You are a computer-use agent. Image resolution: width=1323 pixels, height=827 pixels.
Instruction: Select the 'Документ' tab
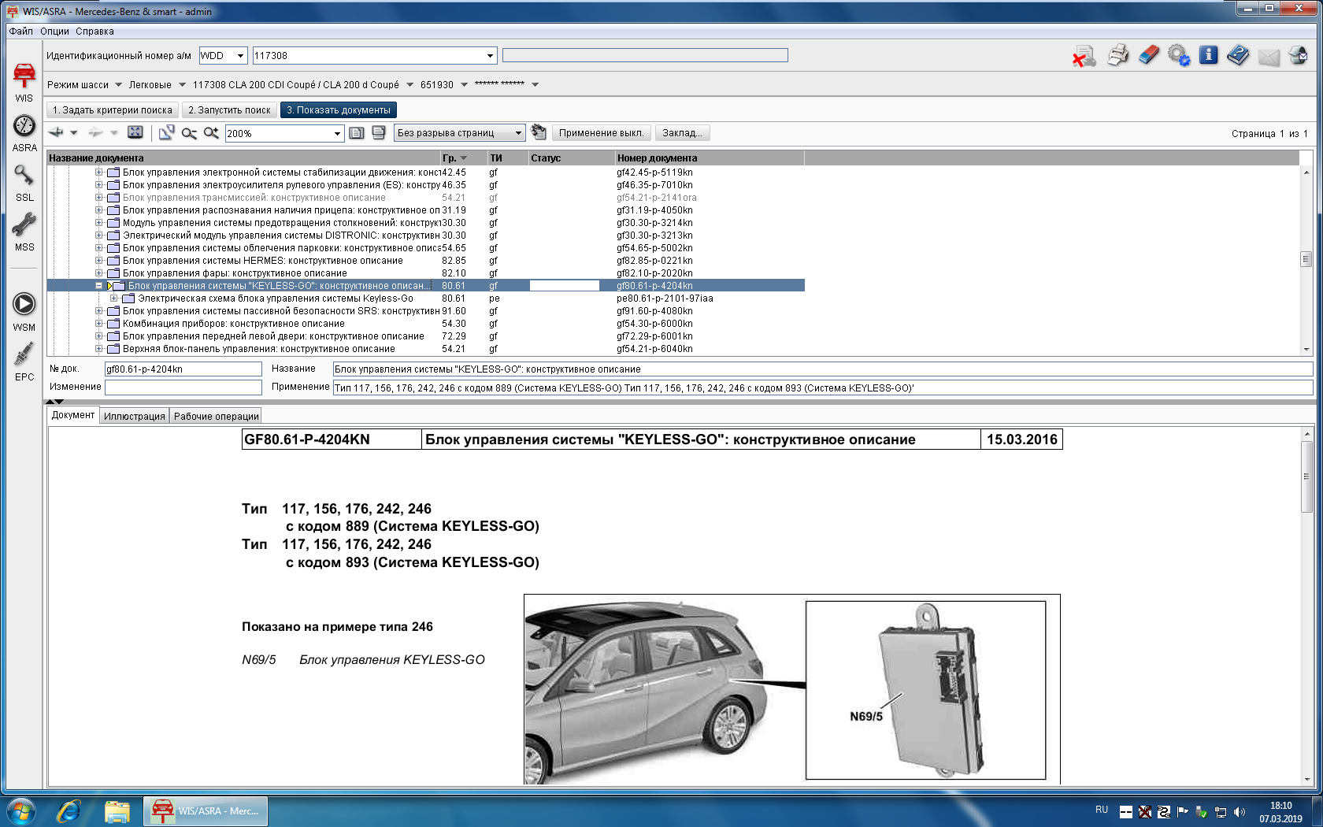(x=73, y=415)
